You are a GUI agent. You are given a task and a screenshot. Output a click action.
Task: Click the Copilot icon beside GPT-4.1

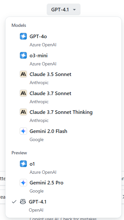point(23,202)
